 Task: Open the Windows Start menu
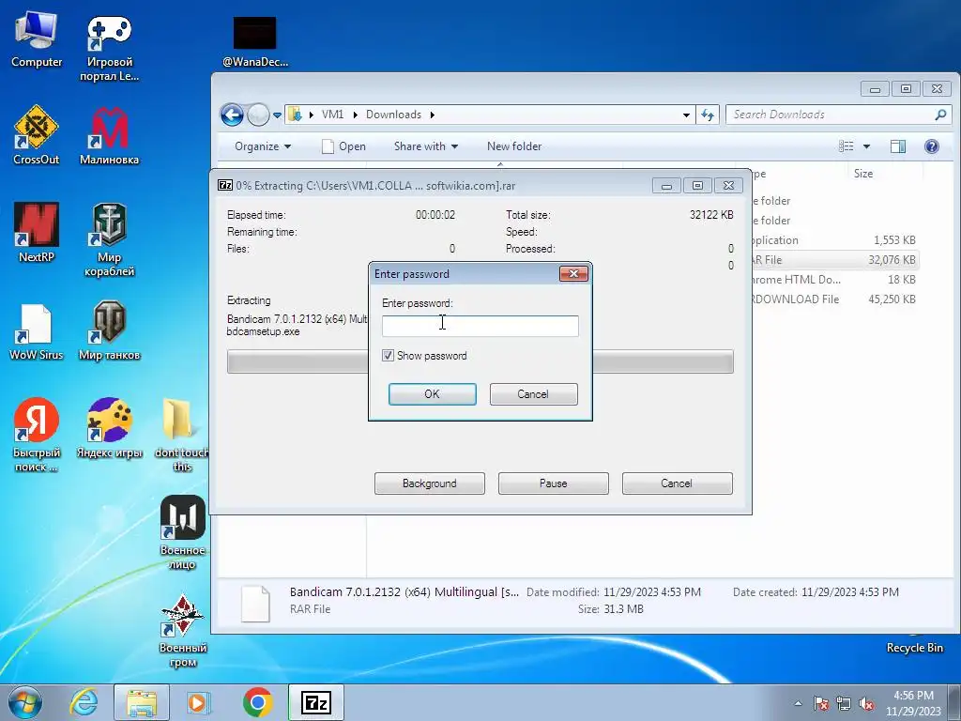tap(25, 702)
